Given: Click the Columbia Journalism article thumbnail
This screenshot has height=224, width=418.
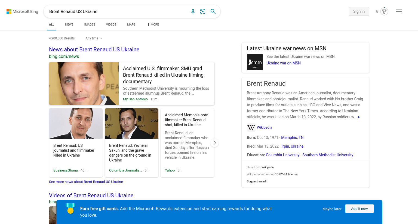Looking at the screenshot, I should click(131, 123).
